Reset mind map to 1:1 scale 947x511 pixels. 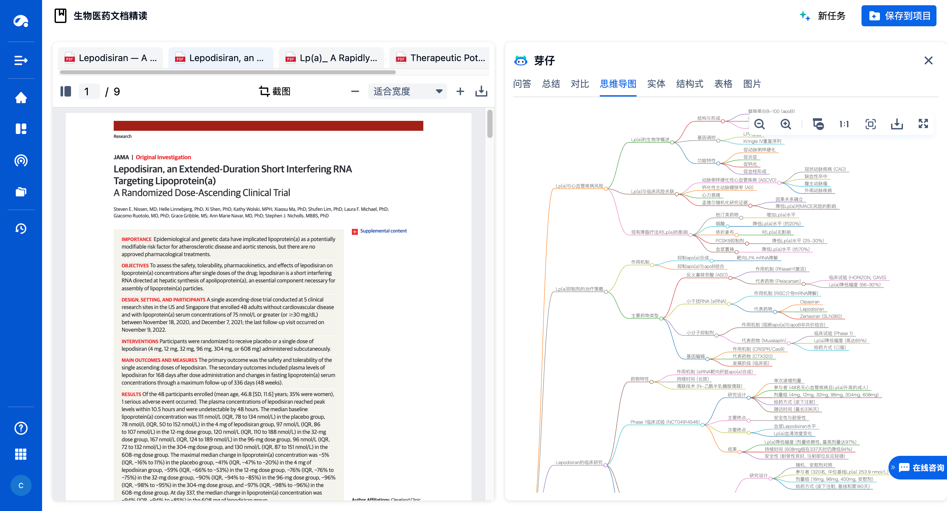pyautogui.click(x=844, y=124)
